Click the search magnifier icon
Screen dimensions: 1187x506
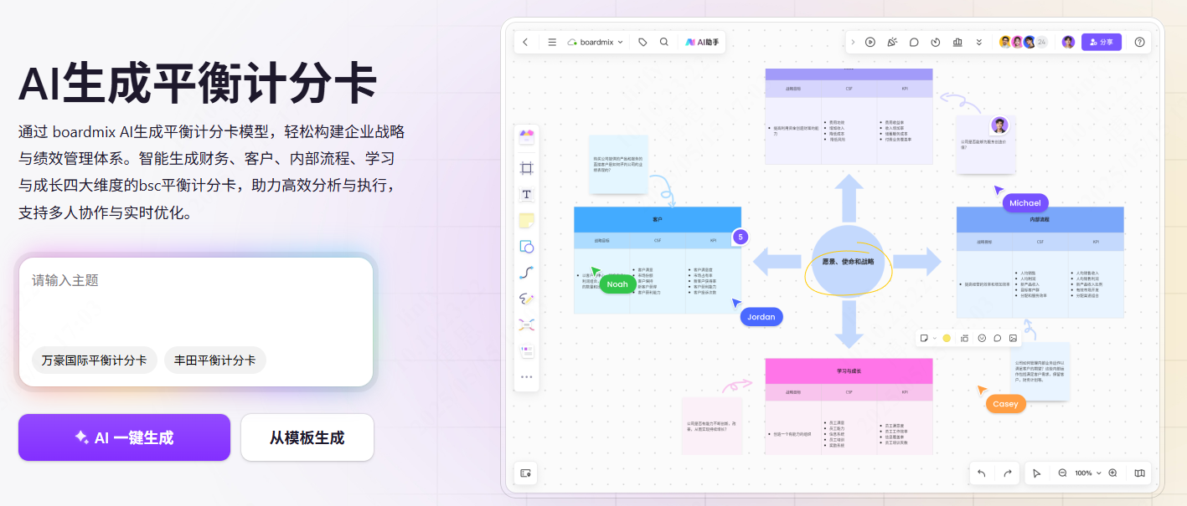(x=664, y=42)
